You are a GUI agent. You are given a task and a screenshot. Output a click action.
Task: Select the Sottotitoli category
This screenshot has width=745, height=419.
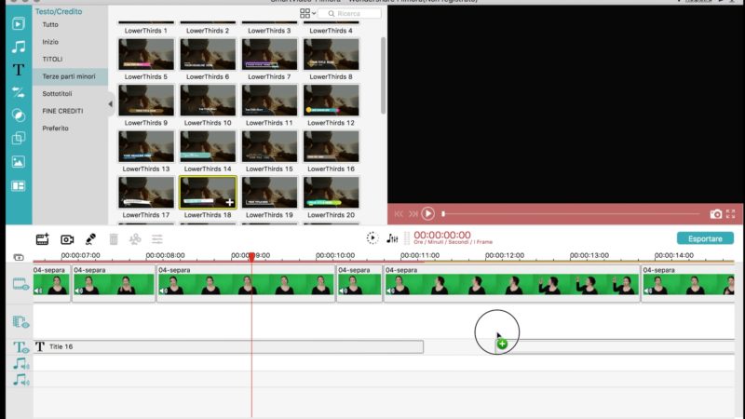click(x=57, y=94)
